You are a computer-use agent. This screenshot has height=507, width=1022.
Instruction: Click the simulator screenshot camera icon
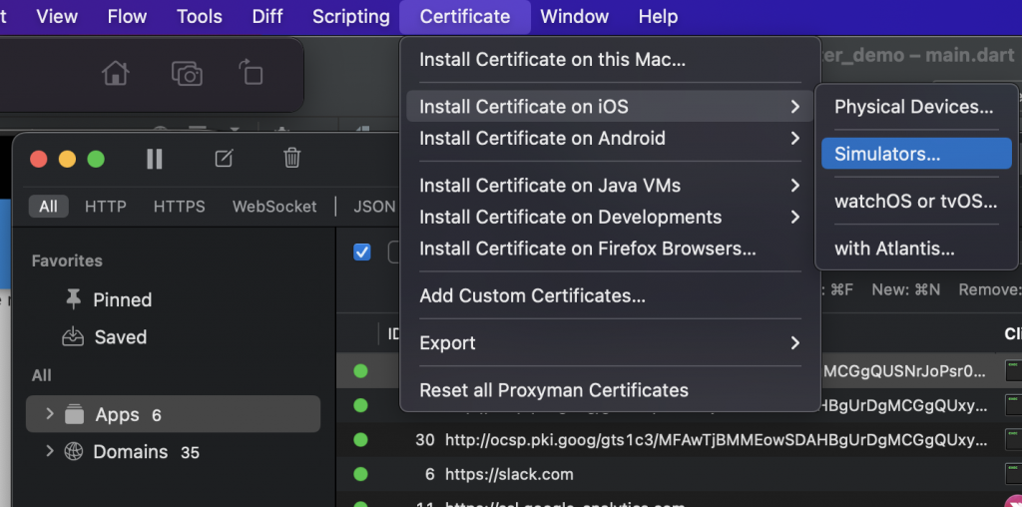187,74
